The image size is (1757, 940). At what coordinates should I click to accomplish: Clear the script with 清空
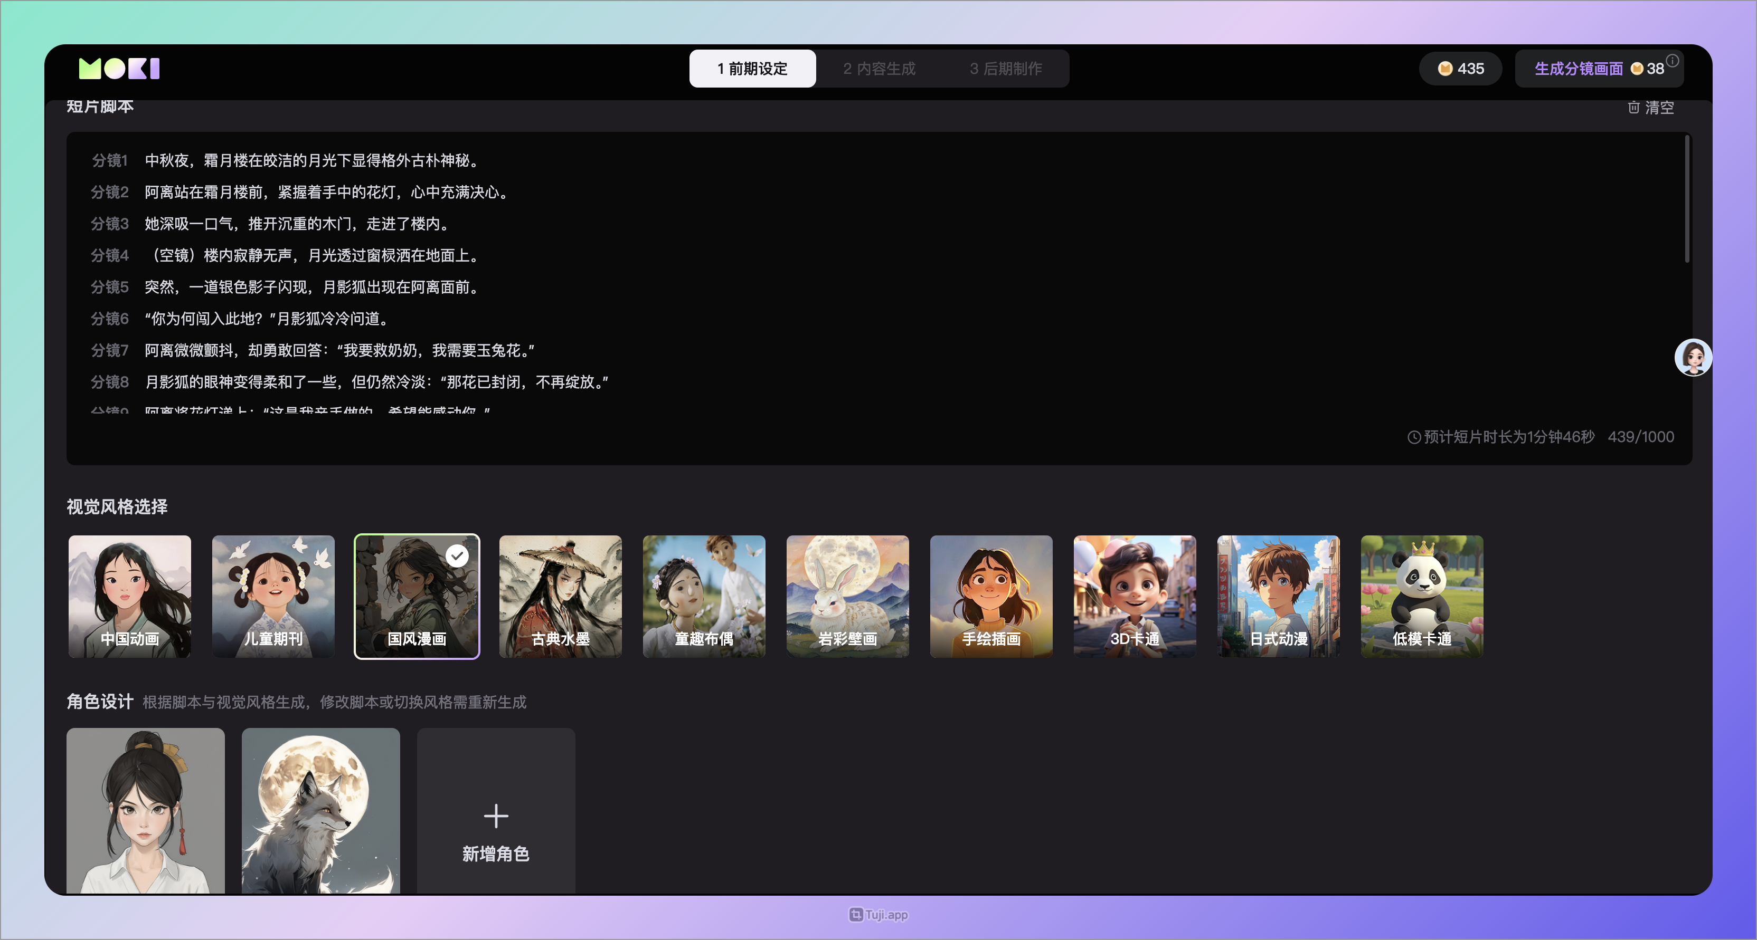pos(1650,107)
